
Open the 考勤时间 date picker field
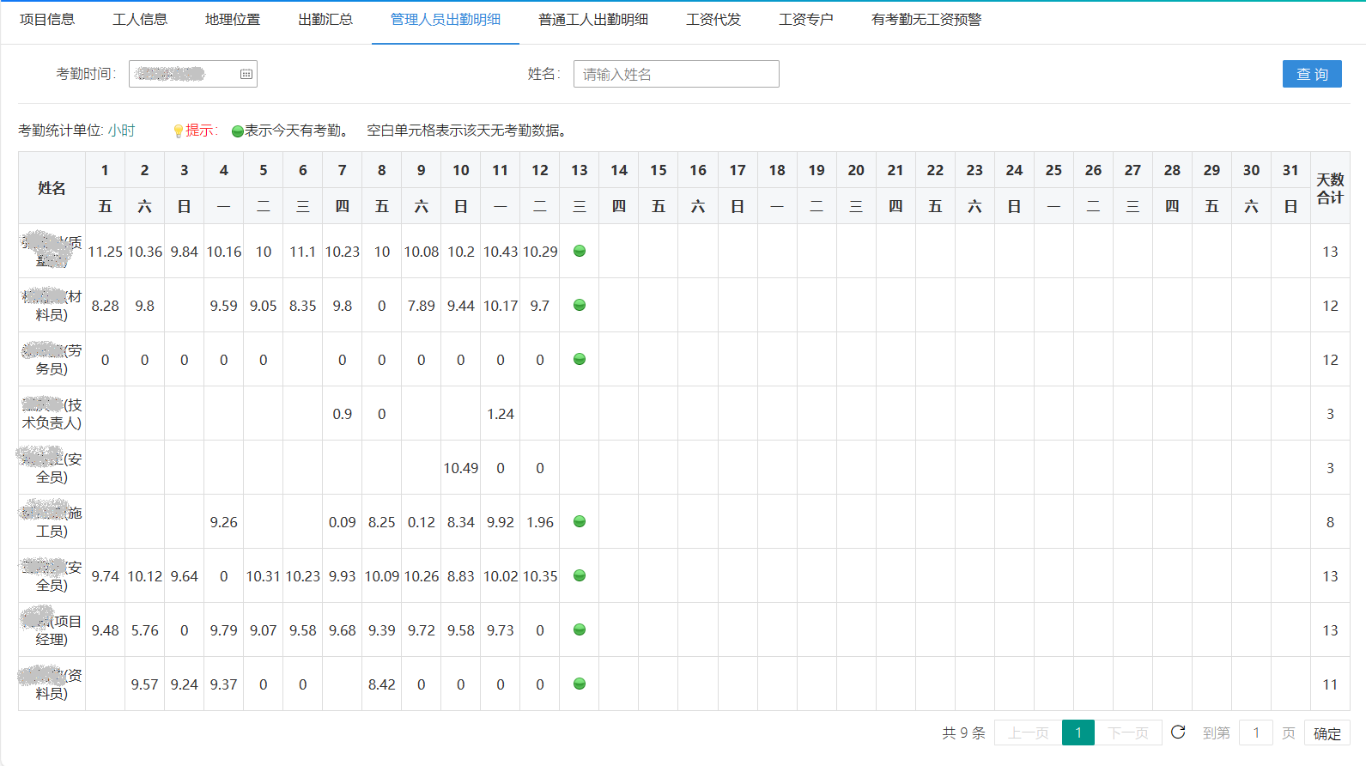193,74
